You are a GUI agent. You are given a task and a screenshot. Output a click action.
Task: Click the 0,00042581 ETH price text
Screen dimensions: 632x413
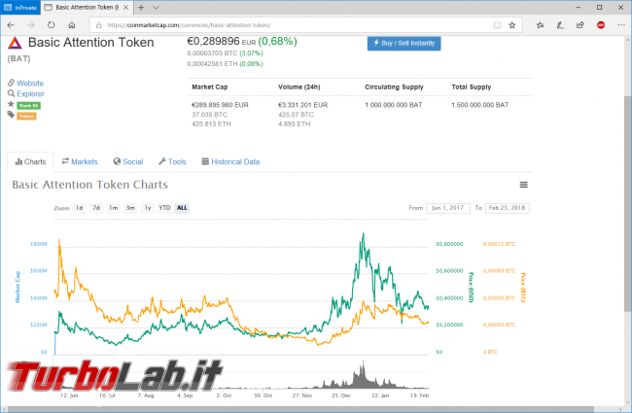pos(212,64)
